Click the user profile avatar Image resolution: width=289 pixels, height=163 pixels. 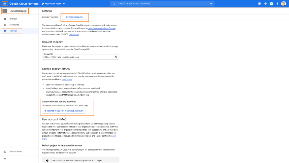pyautogui.click(x=283, y=4)
